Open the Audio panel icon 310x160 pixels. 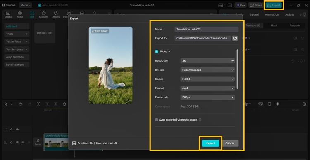(20, 14)
